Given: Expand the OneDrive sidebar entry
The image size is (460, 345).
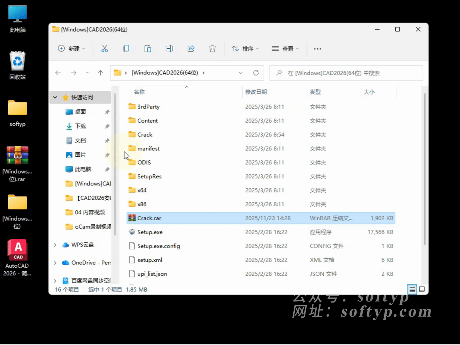Looking at the screenshot, I should [x=55, y=263].
